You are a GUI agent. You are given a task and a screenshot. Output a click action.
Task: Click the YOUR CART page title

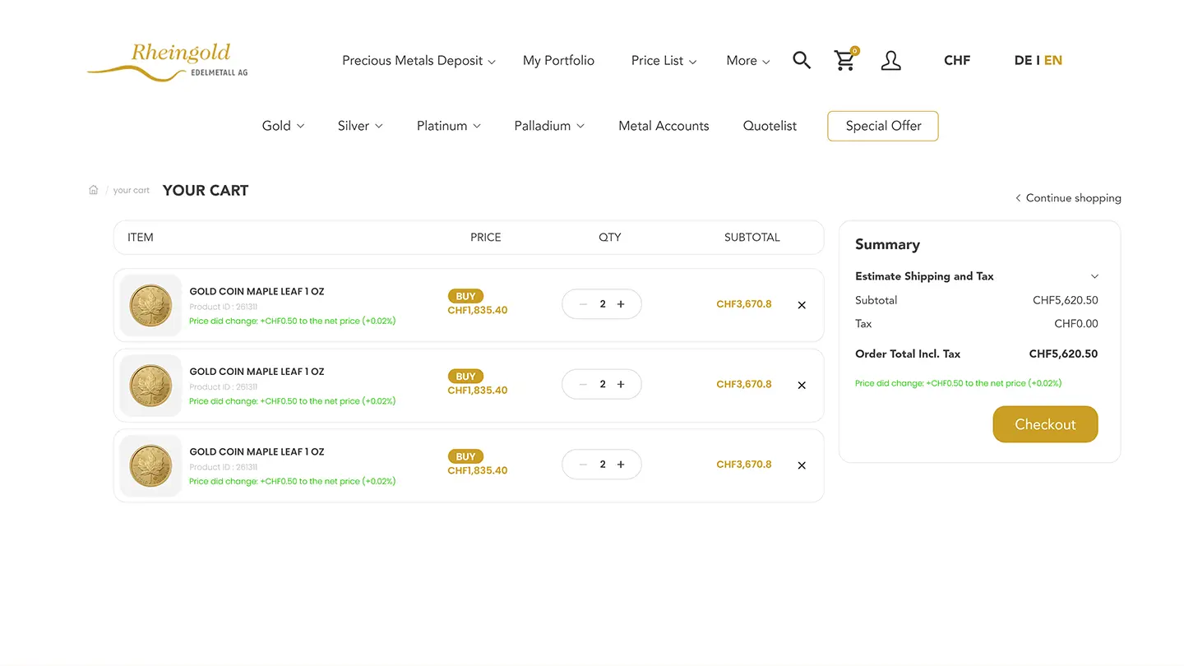pos(206,191)
